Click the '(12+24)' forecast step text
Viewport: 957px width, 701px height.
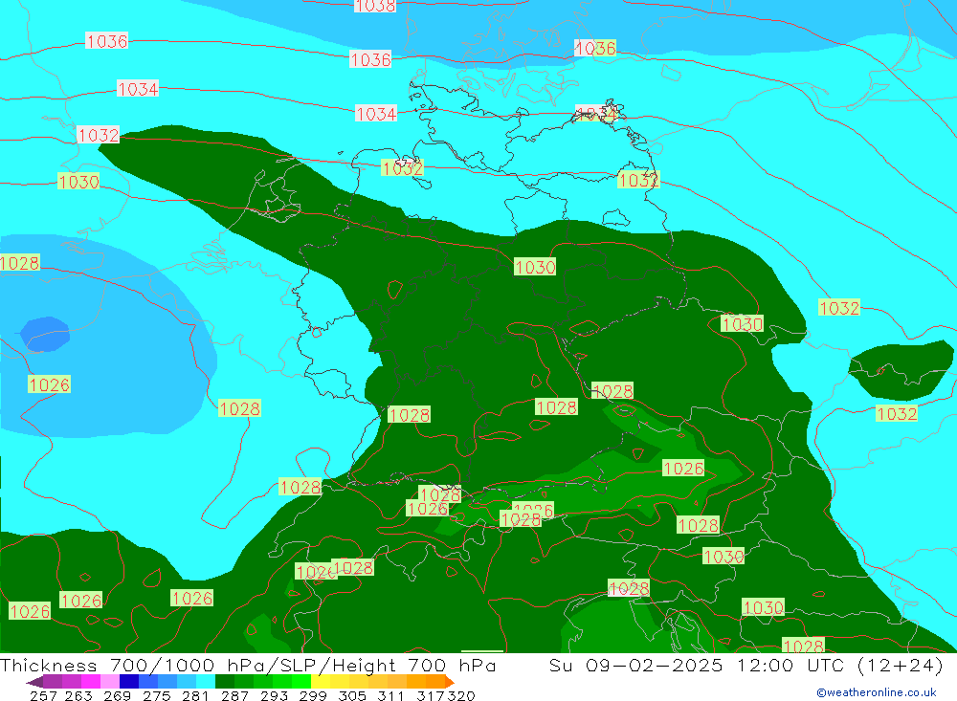[900, 665]
